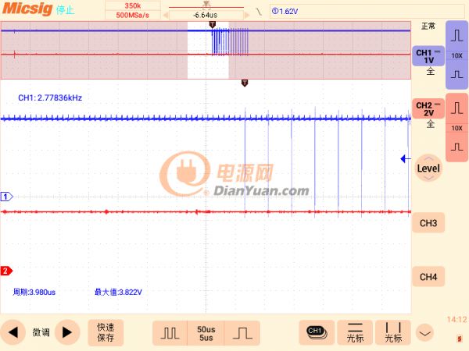The height and width of the screenshot is (351, 469).
Task: Tap the Micsig logo
Action: pyautogui.click(x=27, y=9)
